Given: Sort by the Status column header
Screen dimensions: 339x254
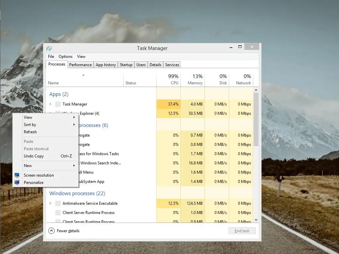Looking at the screenshot, I should 140,80.
